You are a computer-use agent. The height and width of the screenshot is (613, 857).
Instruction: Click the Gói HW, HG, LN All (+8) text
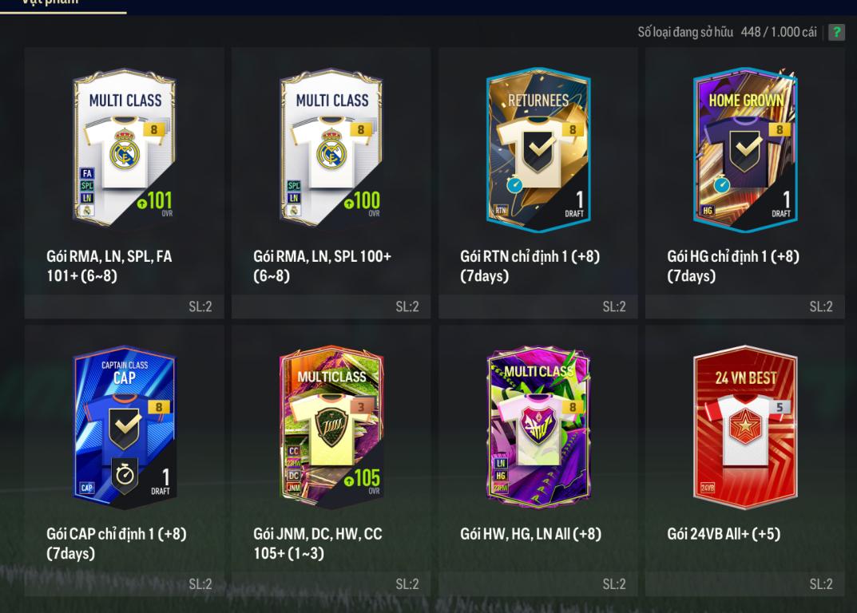(530, 534)
